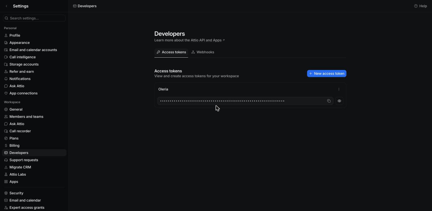Open workspace Email and calendar settings

(x=34, y=200)
